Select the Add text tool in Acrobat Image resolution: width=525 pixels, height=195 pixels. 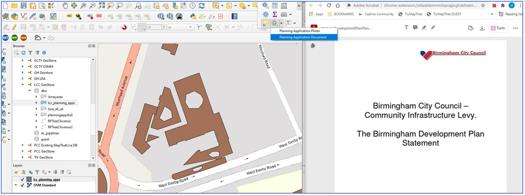[406, 28]
